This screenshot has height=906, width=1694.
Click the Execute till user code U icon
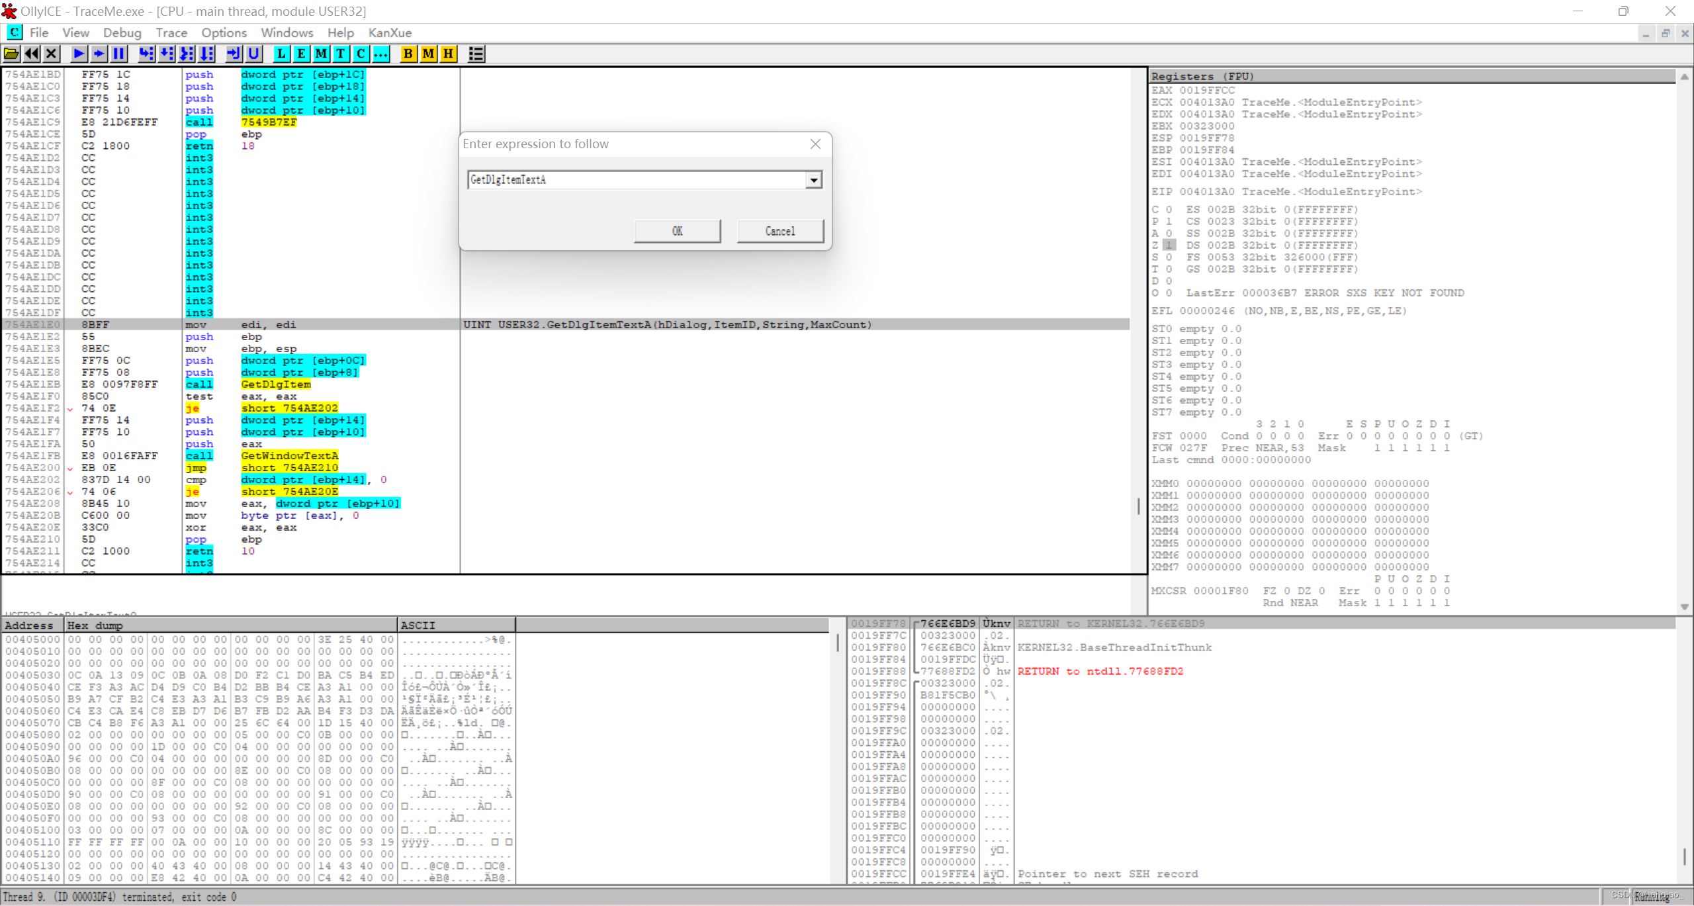(253, 54)
